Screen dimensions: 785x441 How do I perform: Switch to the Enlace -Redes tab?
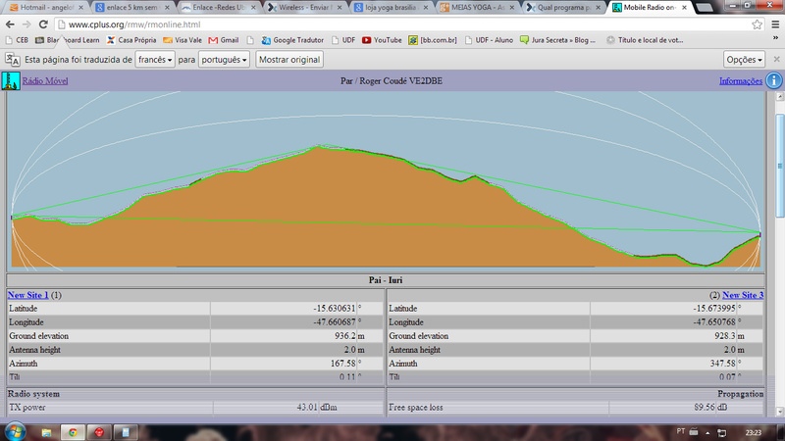click(x=219, y=8)
